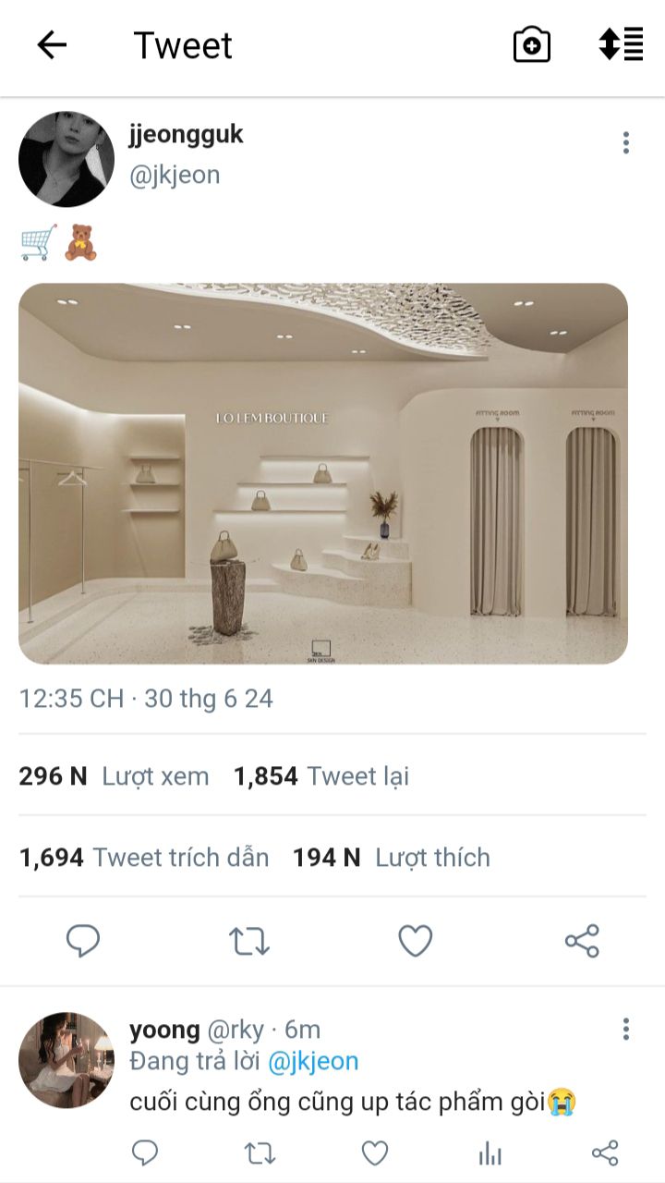Viewport: 665px width, 1183px height.
Task: Share the main tweet
Action: coord(582,941)
